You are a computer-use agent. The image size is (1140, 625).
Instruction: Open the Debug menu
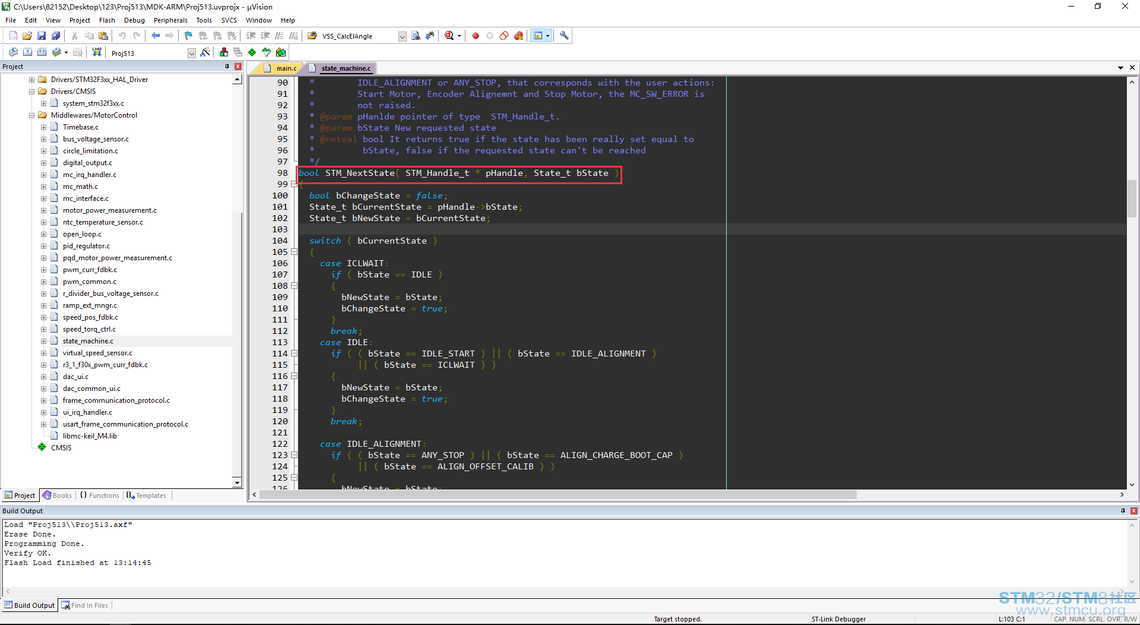click(134, 20)
